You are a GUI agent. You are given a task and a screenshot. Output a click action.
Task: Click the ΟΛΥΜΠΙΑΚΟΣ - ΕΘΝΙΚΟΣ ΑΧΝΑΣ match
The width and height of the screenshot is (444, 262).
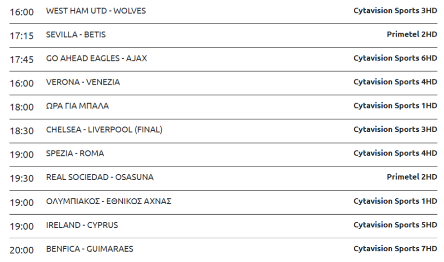point(109,201)
